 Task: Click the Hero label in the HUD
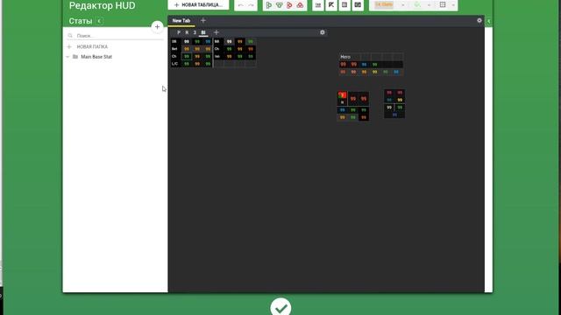[345, 57]
